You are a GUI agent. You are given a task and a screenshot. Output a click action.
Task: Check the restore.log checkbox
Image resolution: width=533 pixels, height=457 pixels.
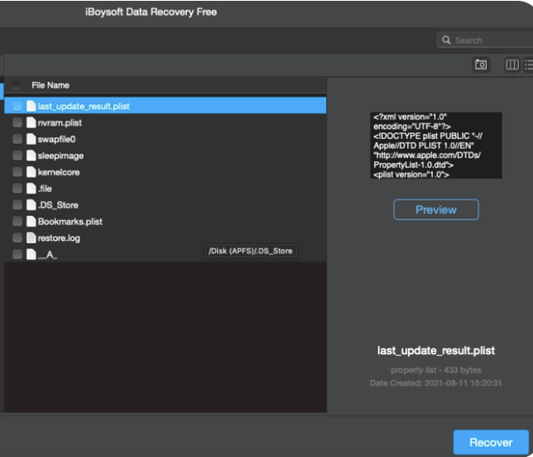click(17, 238)
